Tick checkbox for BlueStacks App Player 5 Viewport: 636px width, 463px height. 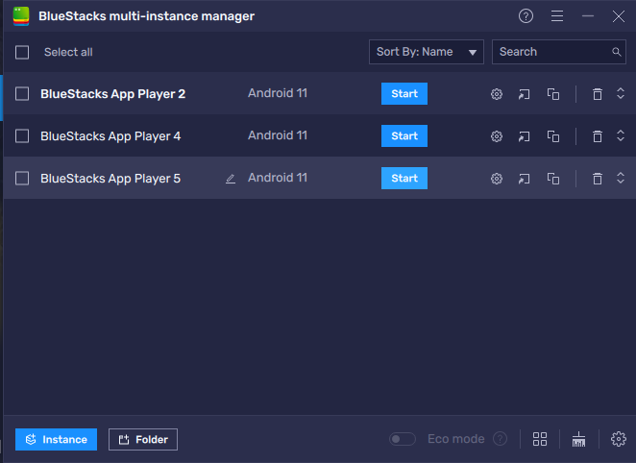pyautogui.click(x=22, y=179)
